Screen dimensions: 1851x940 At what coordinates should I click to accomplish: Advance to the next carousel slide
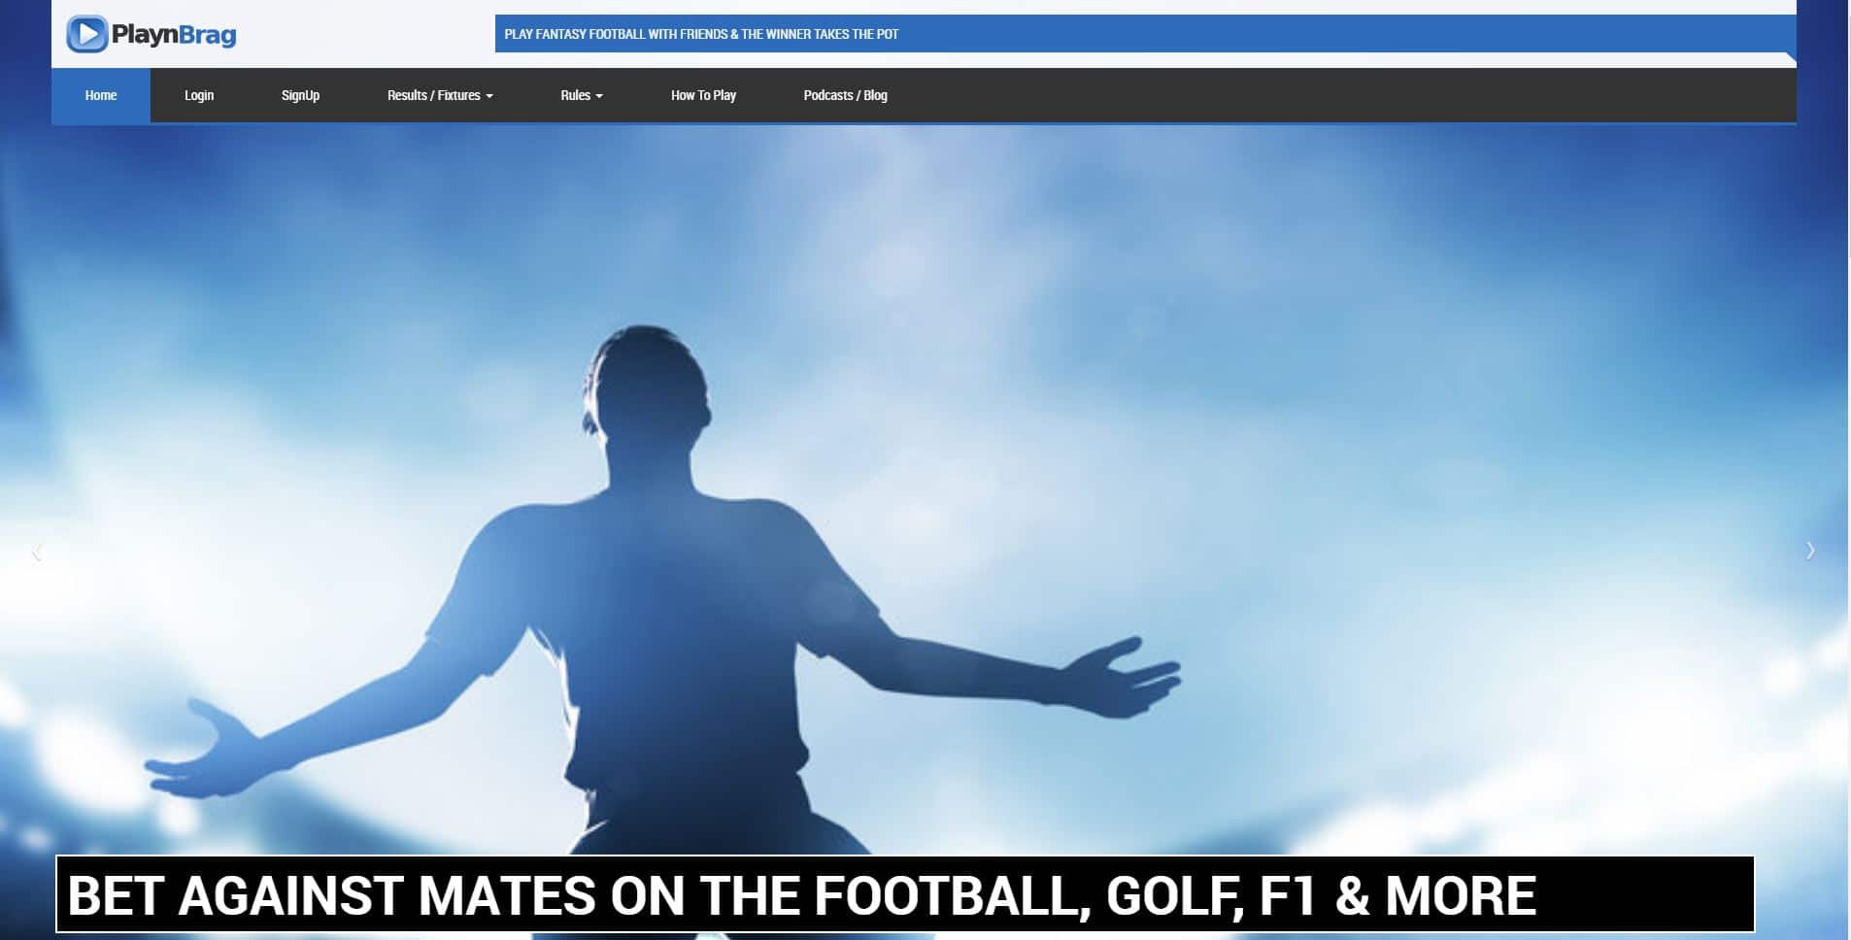[x=1810, y=551]
